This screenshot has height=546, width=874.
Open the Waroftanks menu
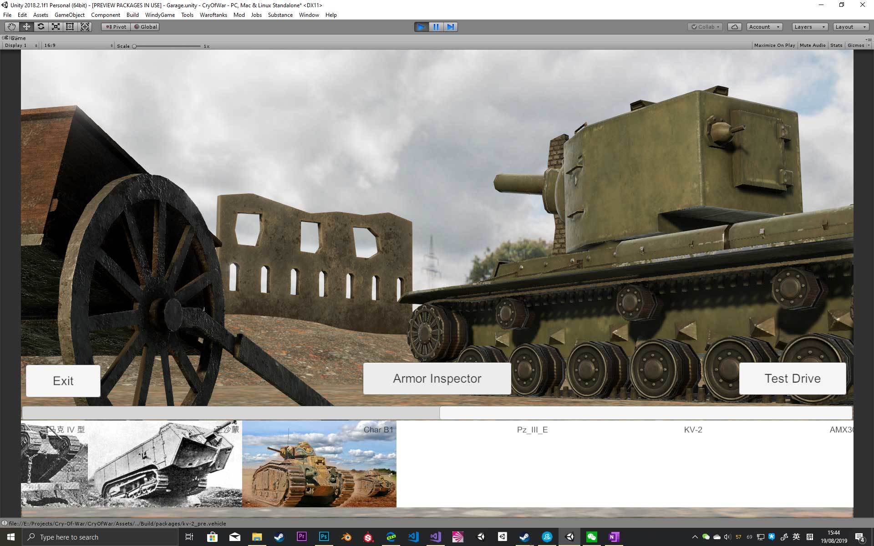pos(213,15)
